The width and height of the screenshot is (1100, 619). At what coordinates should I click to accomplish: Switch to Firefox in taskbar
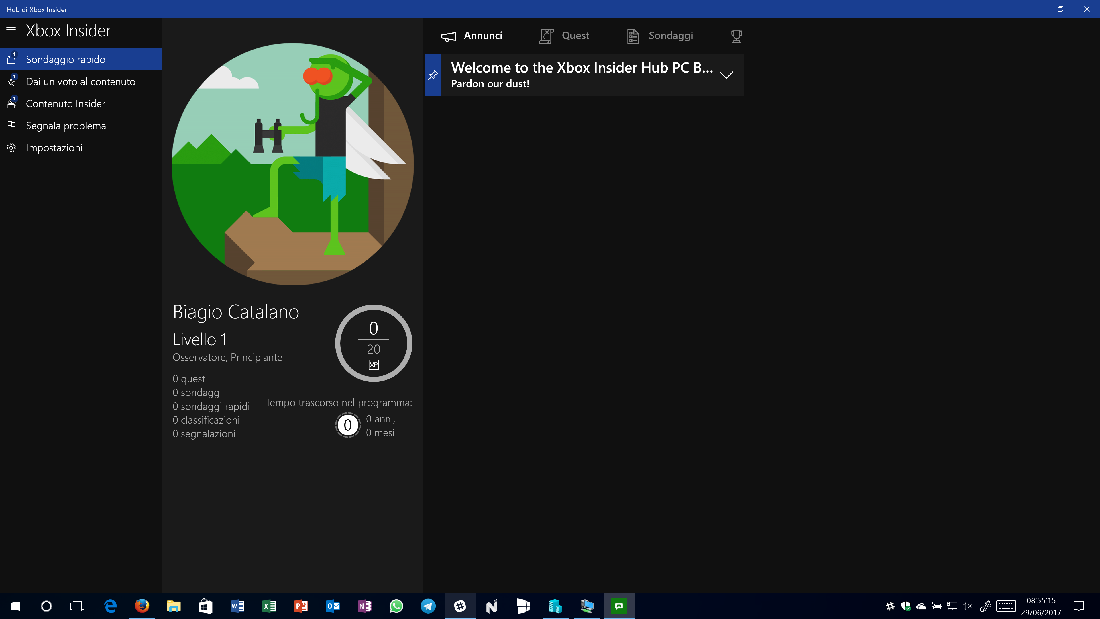142,606
